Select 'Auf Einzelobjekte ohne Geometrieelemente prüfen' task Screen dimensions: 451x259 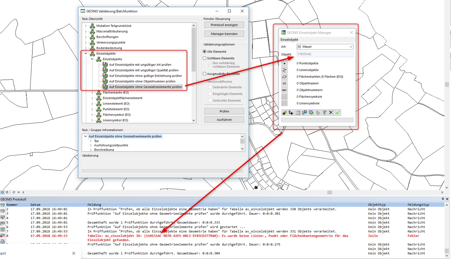145,87
